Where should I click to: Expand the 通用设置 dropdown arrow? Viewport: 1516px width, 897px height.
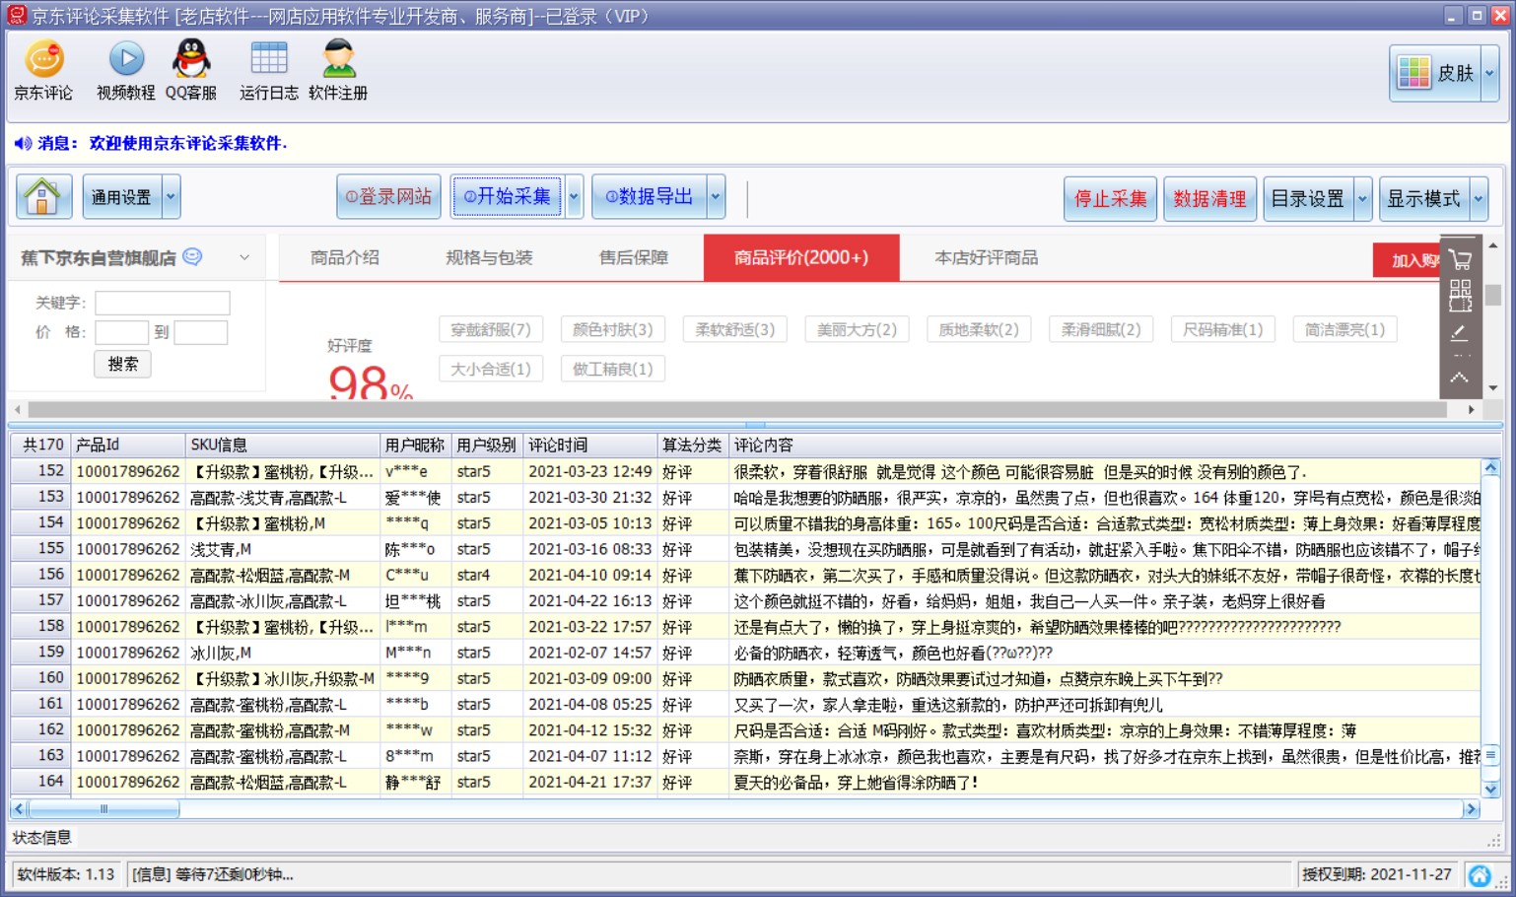point(171,197)
